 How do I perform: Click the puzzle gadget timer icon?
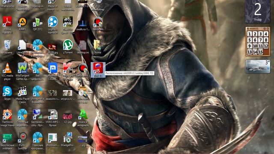(248, 29)
